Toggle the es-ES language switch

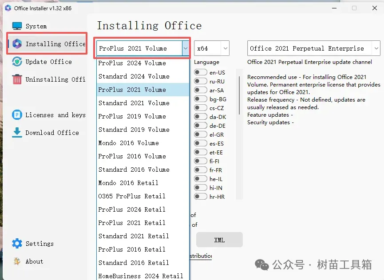(201, 143)
